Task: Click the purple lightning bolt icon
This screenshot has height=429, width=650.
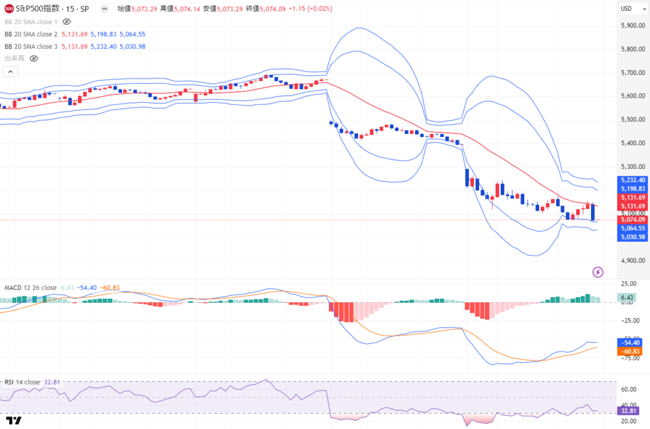Action: coord(597,272)
